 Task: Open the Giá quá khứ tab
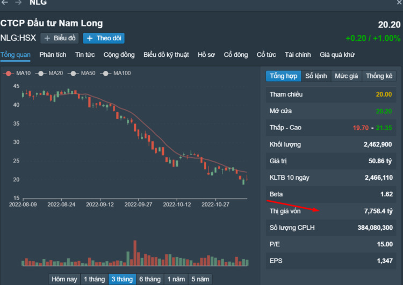tap(337, 55)
